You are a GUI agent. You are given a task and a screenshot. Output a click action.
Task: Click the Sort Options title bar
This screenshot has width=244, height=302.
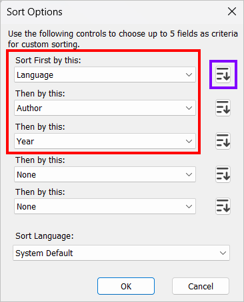click(x=111, y=12)
